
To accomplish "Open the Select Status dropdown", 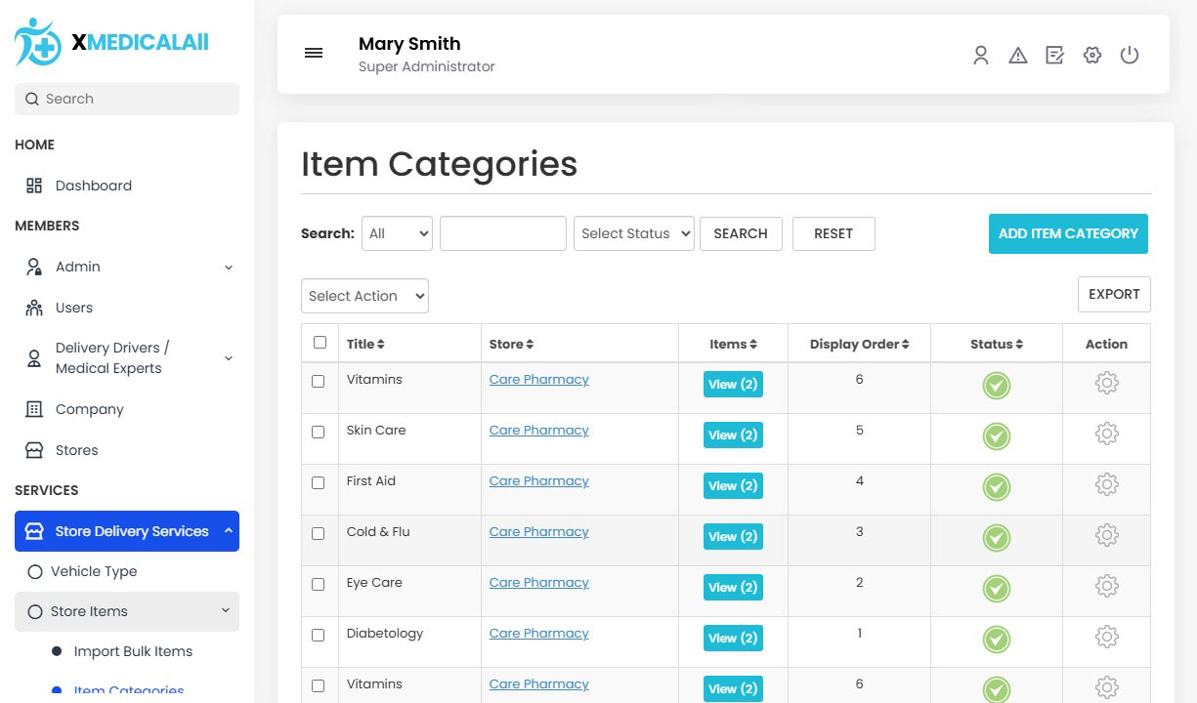I will click(633, 233).
